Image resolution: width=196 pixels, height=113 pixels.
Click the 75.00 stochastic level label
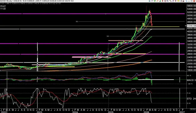pos(188,93)
